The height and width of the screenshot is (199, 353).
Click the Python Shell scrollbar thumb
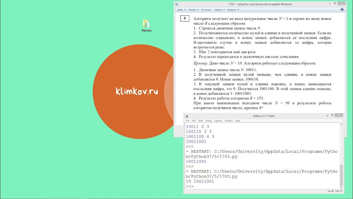341,175
